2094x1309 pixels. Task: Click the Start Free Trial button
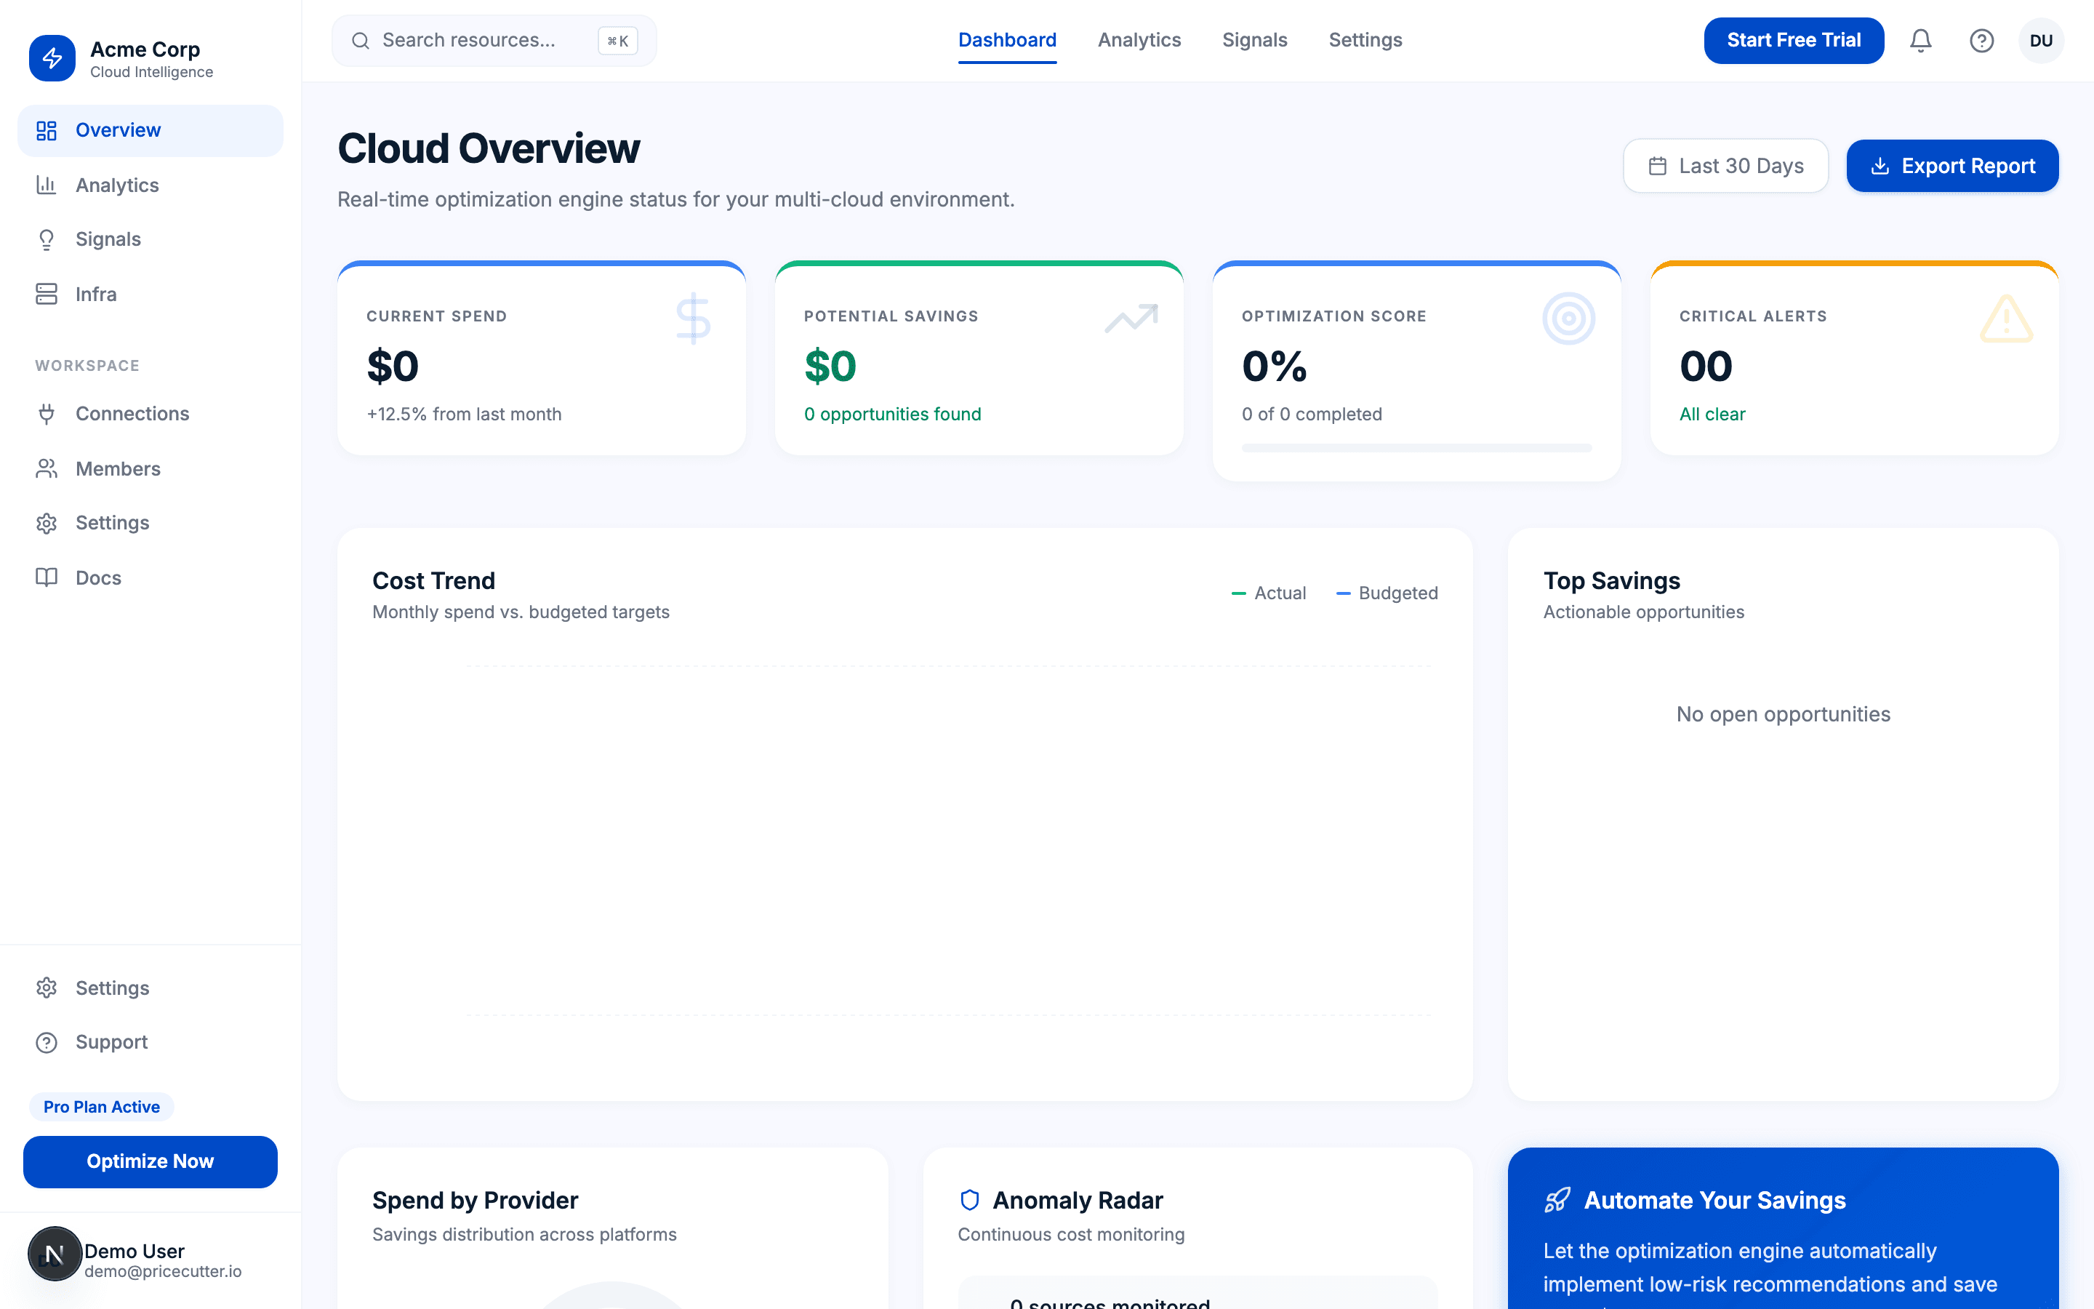1794,40
